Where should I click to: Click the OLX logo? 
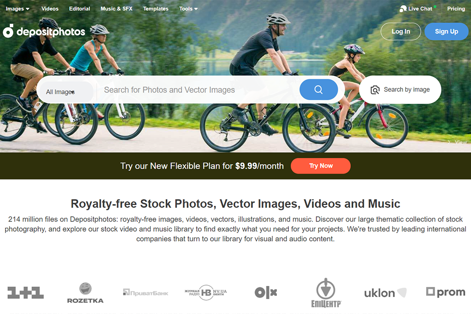266,292
